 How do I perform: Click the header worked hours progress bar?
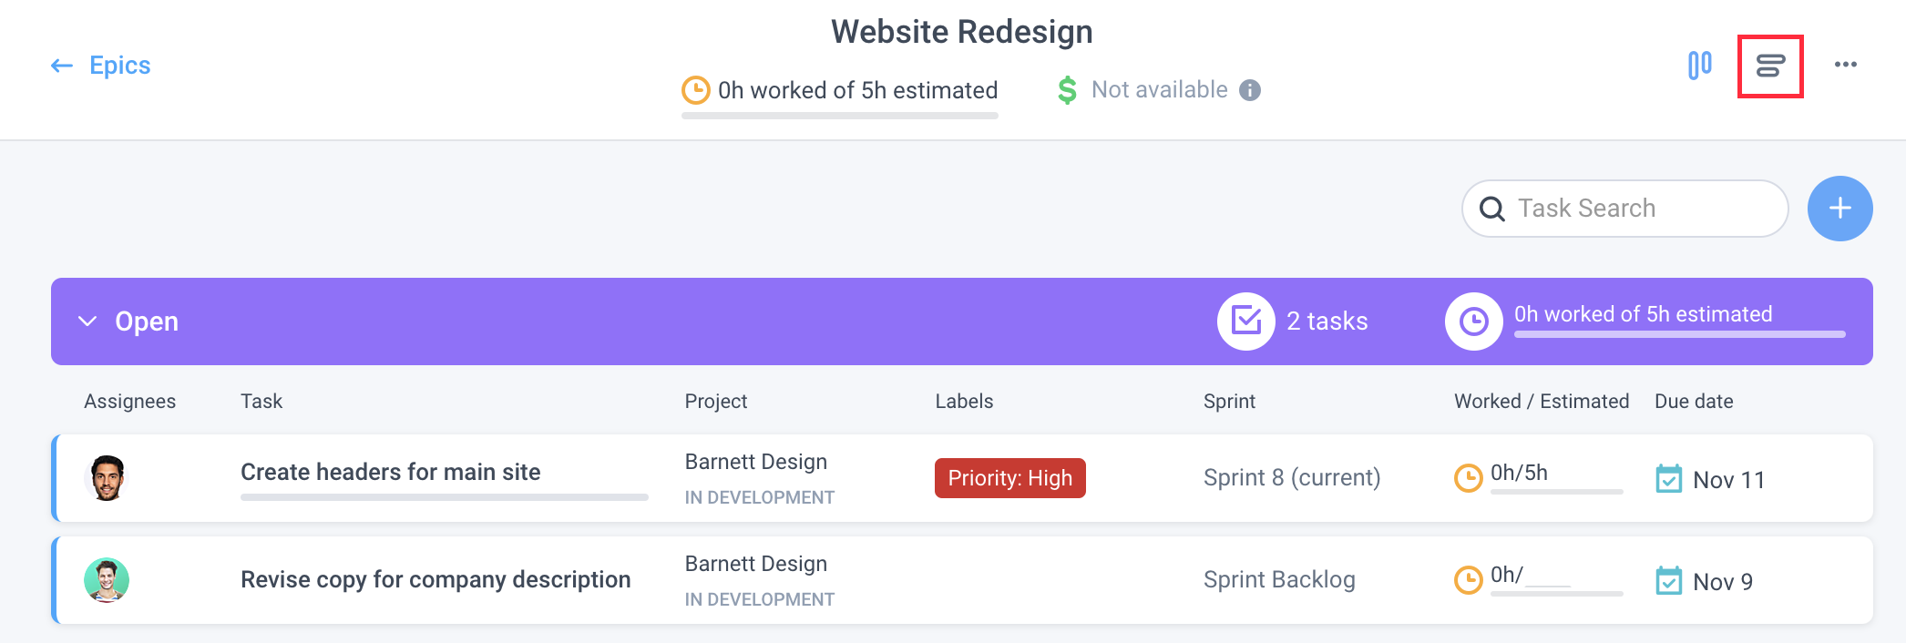coord(839,116)
